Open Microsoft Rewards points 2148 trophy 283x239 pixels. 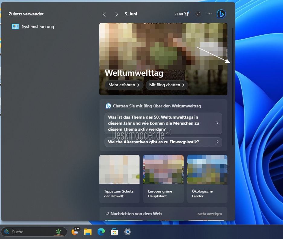(x=182, y=14)
